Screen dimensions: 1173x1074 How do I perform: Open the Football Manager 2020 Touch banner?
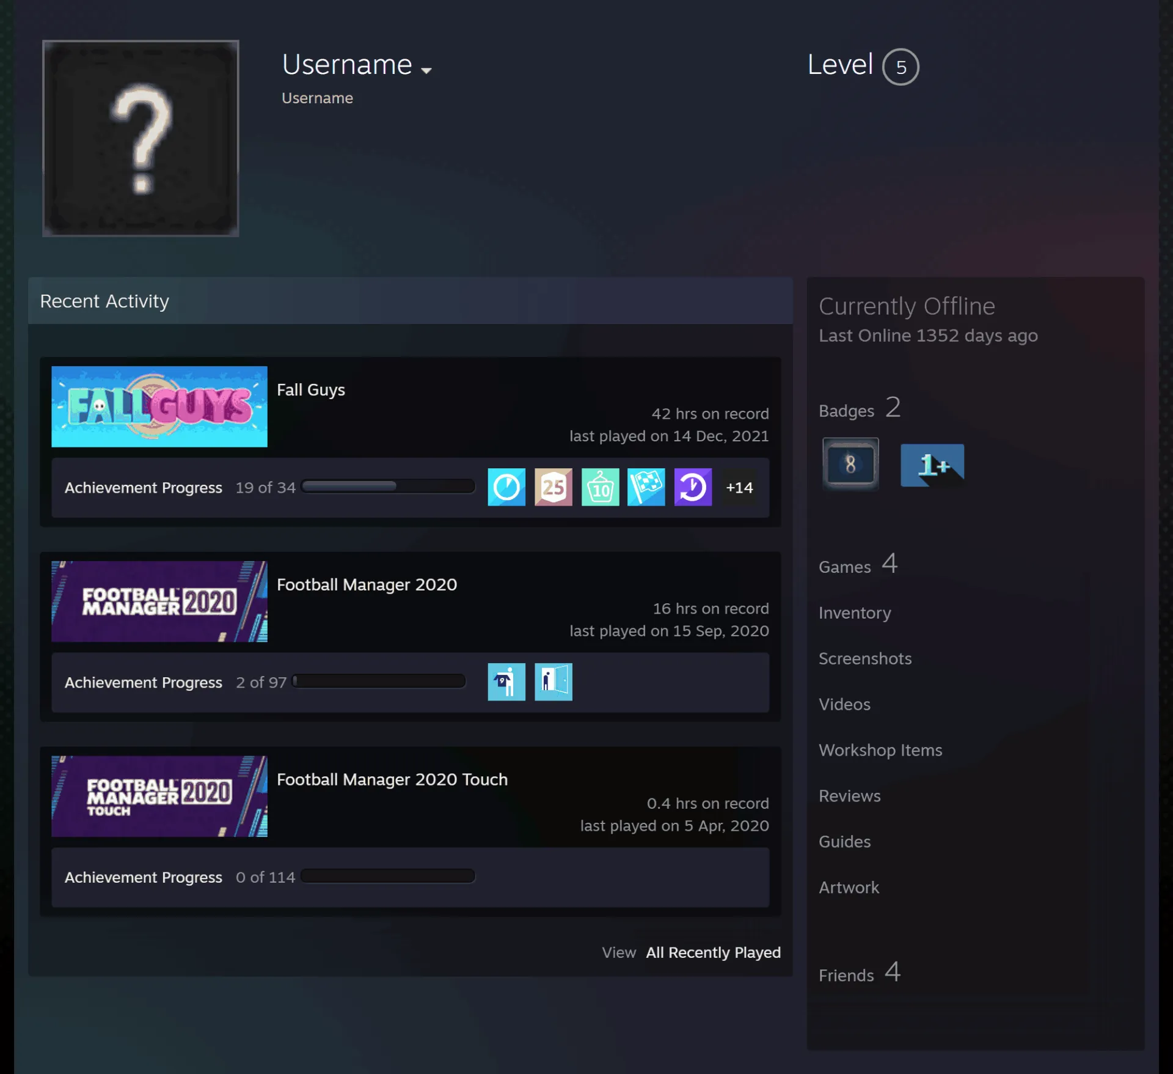[159, 796]
